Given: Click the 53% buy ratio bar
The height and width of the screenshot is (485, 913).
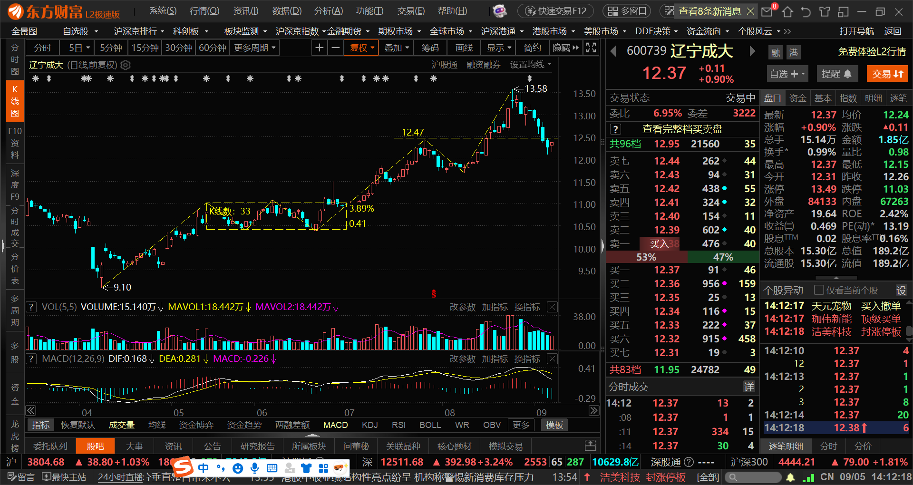Looking at the screenshot, I should (646, 257).
